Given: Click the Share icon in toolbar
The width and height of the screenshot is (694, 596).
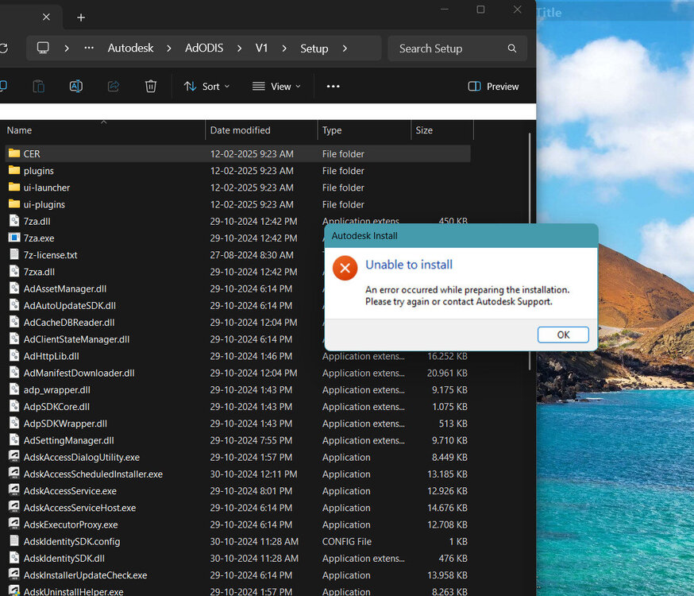Looking at the screenshot, I should (x=114, y=87).
